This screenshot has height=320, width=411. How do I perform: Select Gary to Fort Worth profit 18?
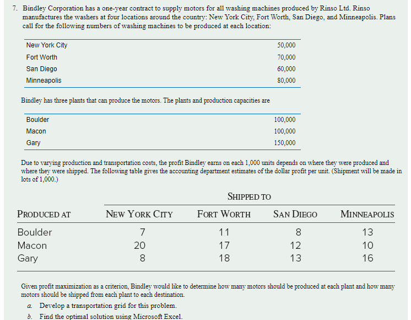coord(224,258)
